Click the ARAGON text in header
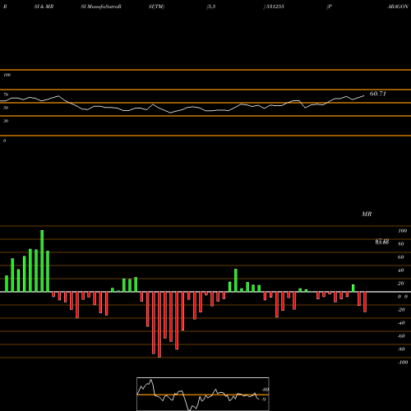Viewport: 411px width, 411px height. [x=398, y=7]
